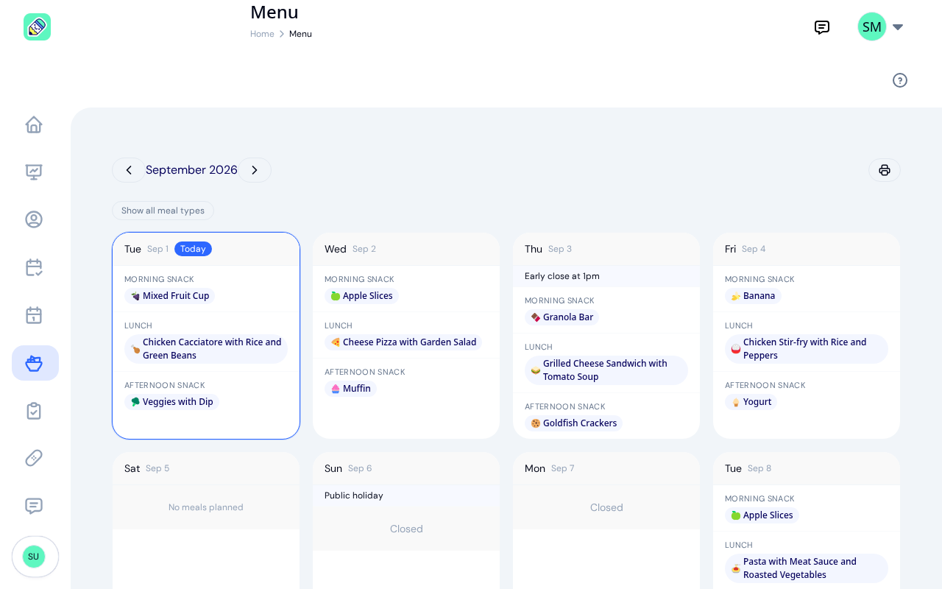
Task: Go to next month arrow
Action: point(255,170)
